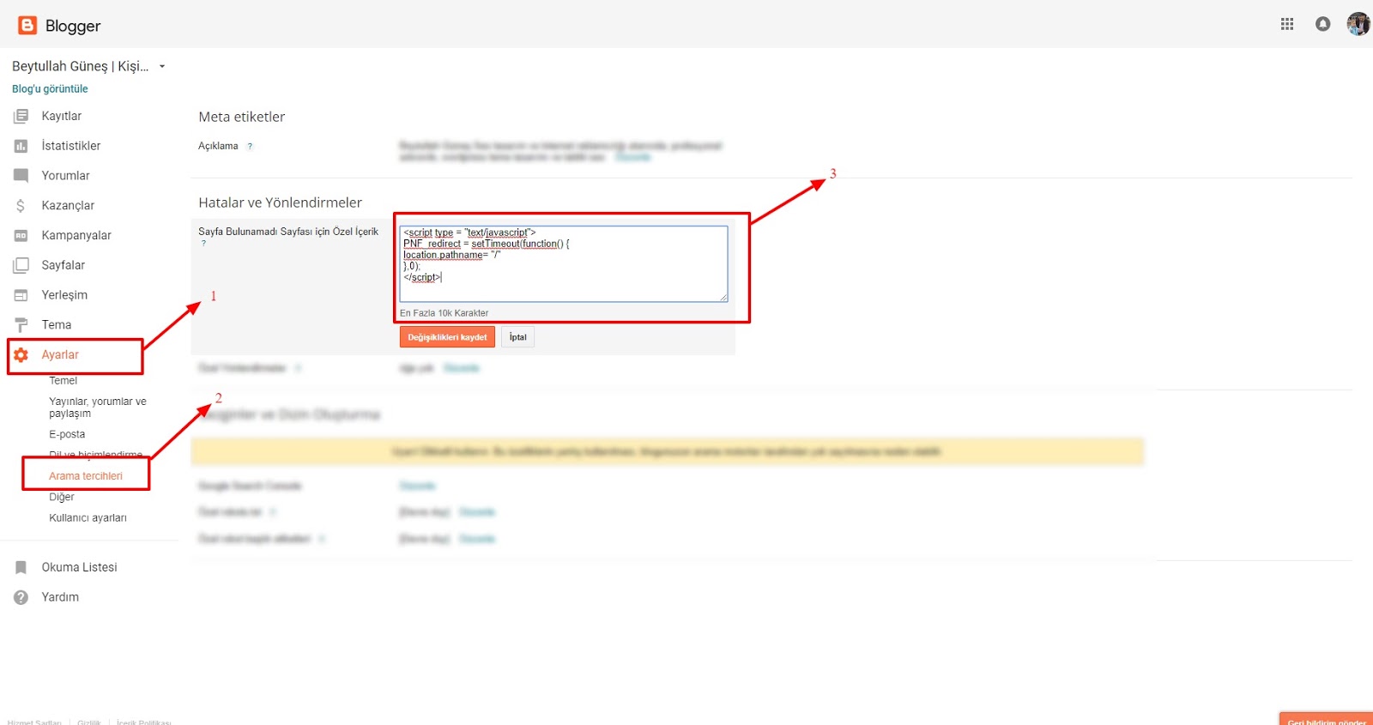Open Sayfalar menu item

(64, 265)
